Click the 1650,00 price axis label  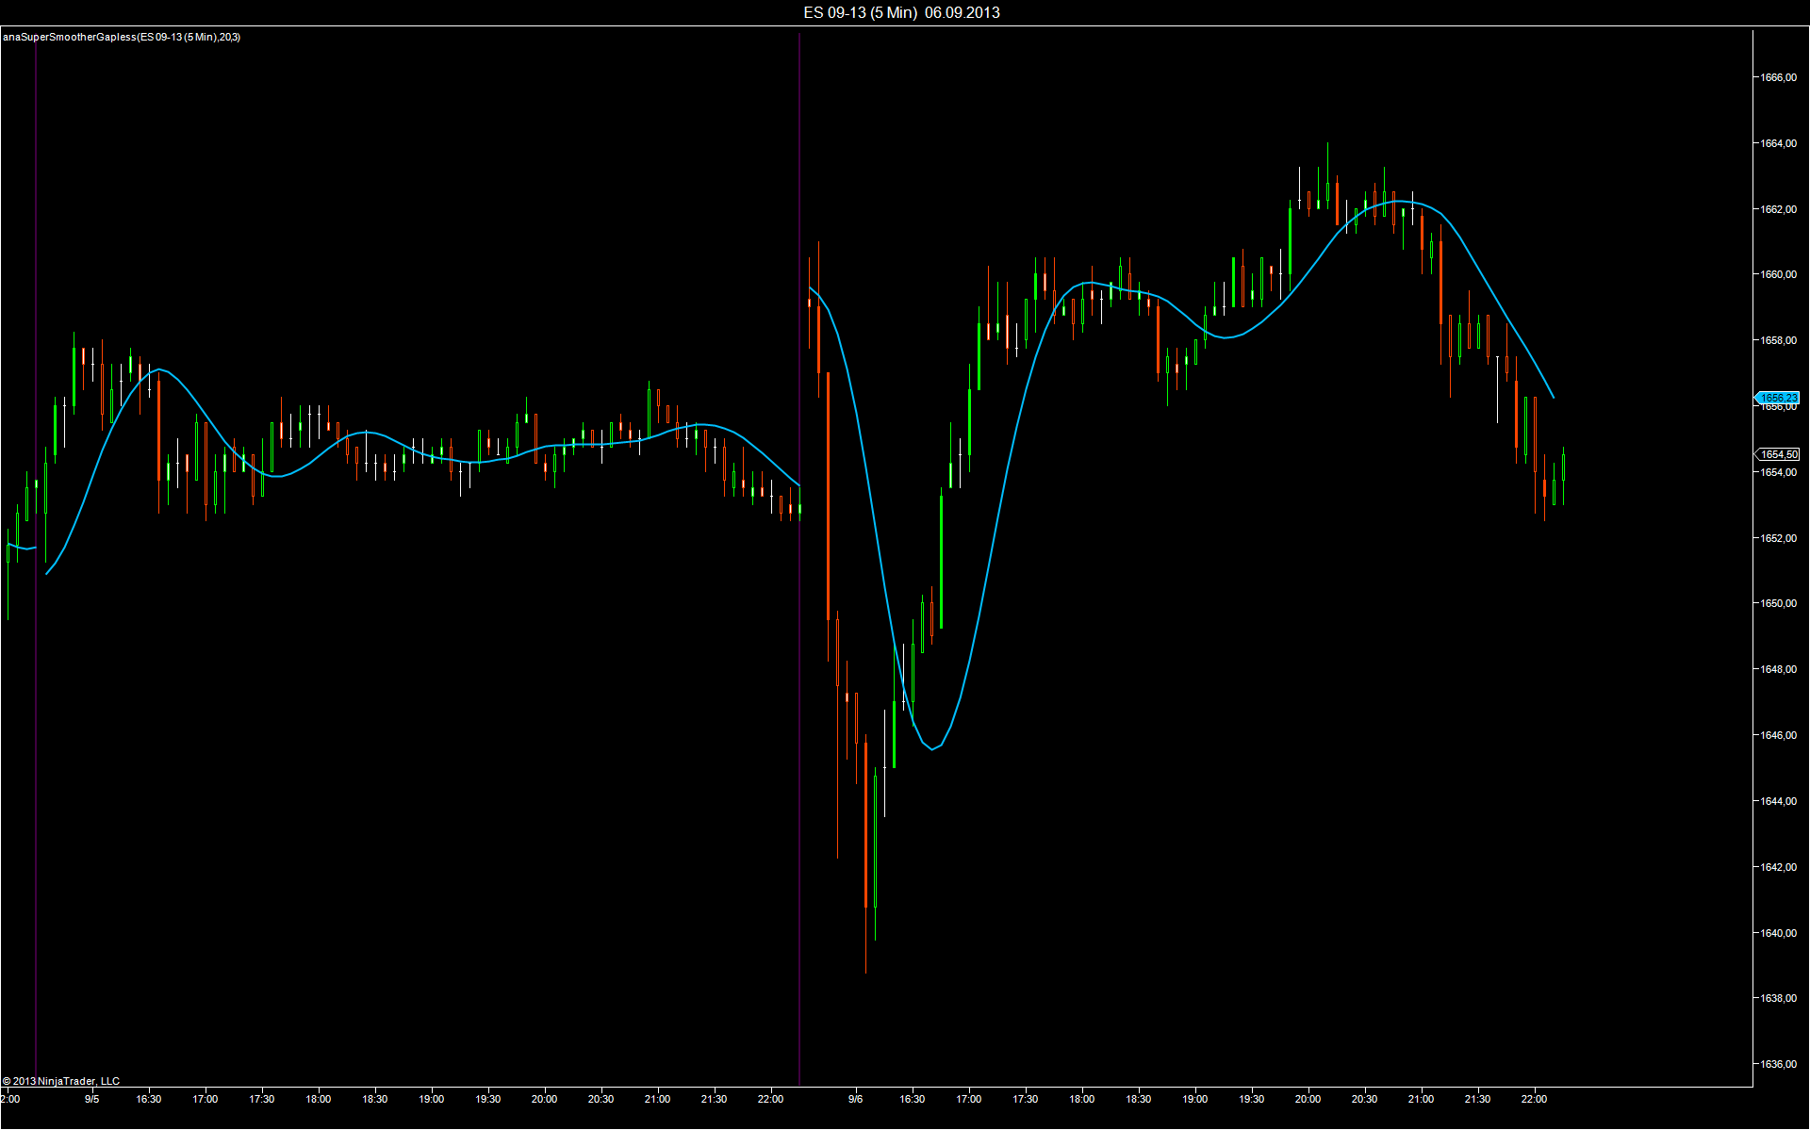click(x=1779, y=603)
